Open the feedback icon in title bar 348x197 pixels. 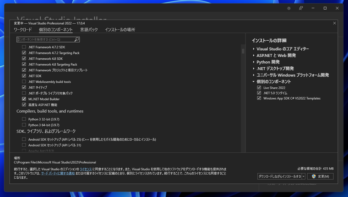click(x=301, y=8)
